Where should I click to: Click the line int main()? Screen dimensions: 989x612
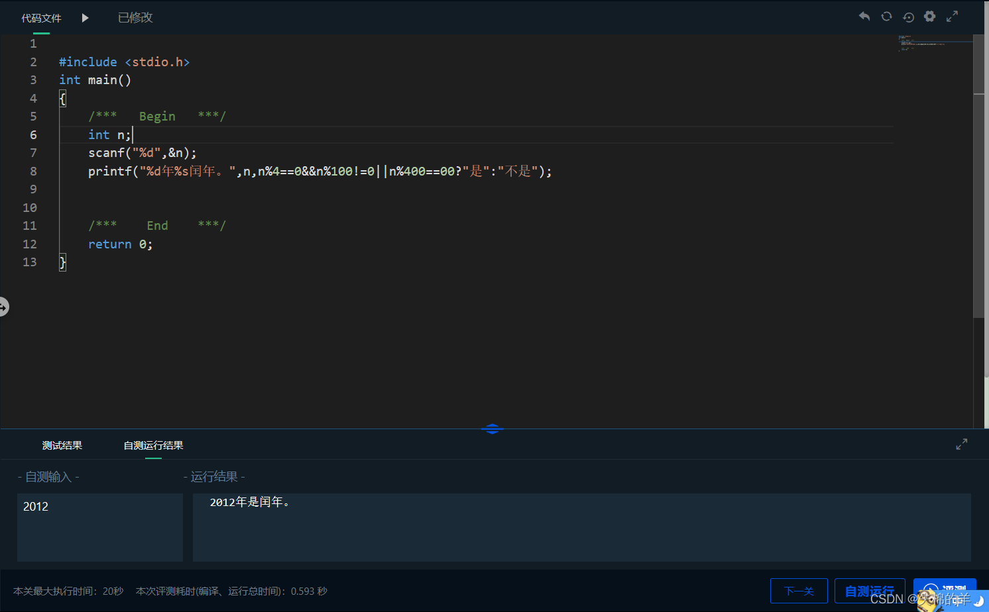(95, 80)
